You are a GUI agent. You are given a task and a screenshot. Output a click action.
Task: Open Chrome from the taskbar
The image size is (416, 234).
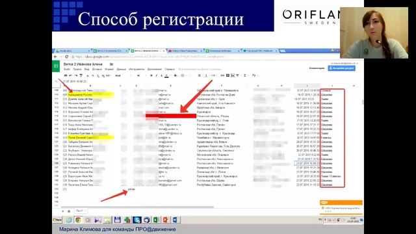click(78, 220)
